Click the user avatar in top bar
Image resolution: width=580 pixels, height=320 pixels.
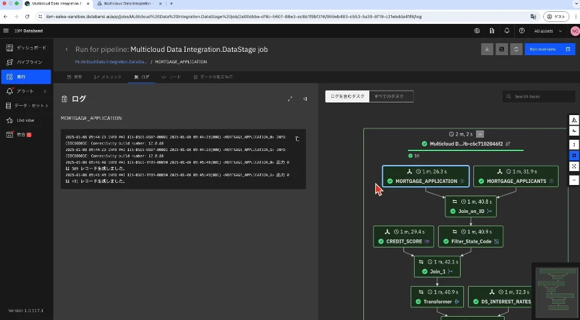(x=575, y=31)
